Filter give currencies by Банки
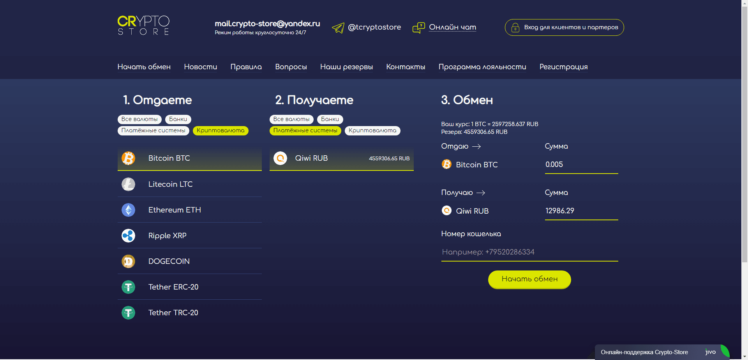This screenshot has width=748, height=360. click(178, 119)
